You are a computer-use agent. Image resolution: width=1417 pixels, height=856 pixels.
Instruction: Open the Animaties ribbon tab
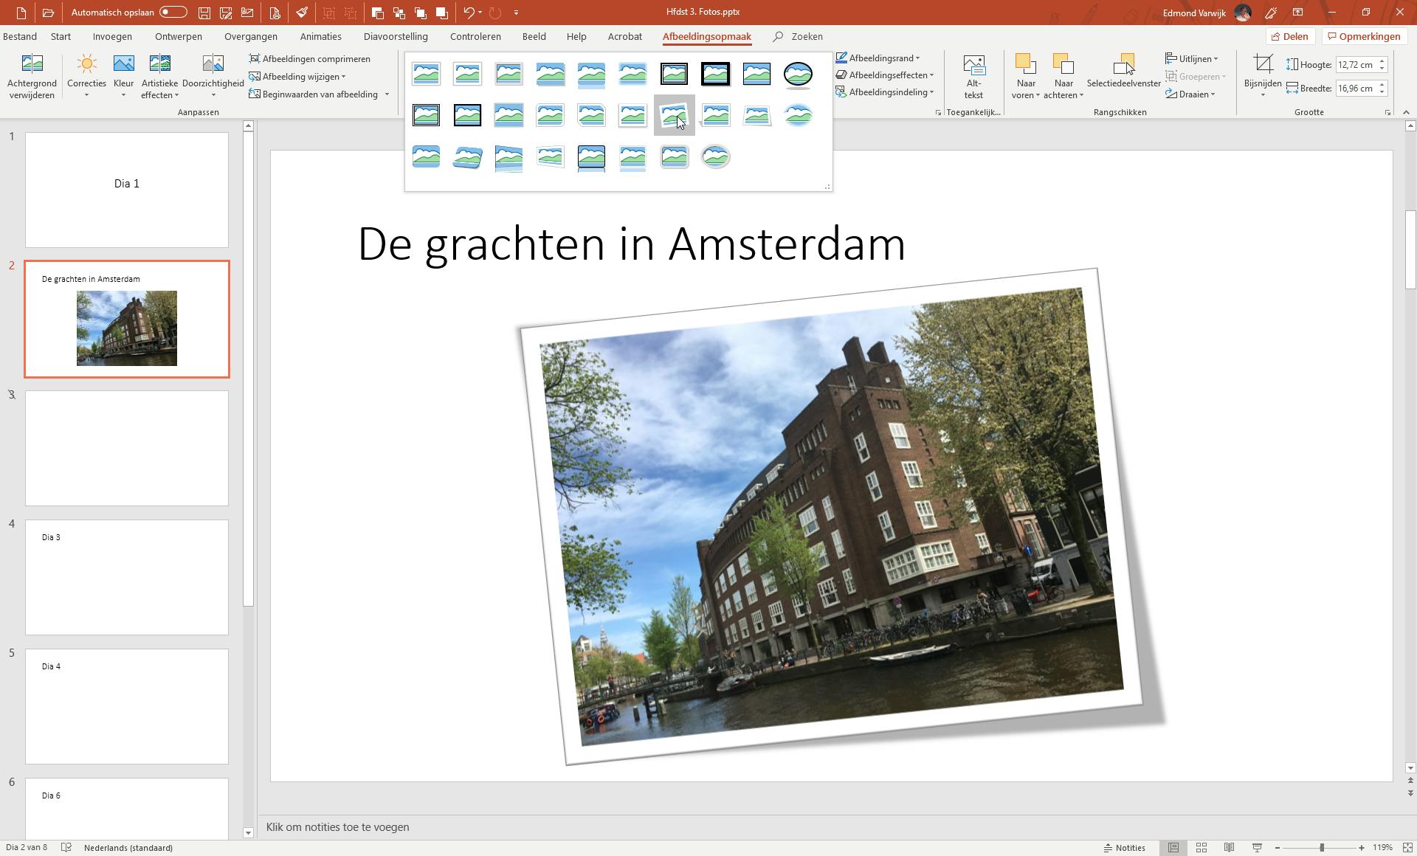[320, 36]
